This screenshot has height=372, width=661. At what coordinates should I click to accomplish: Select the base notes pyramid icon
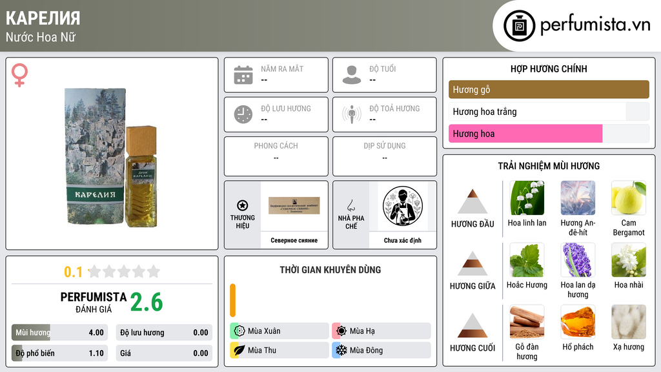(473, 325)
